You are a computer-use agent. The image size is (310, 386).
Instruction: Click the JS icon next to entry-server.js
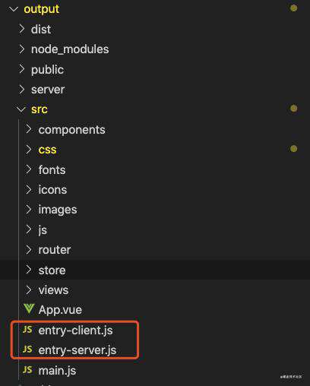[x=27, y=350]
